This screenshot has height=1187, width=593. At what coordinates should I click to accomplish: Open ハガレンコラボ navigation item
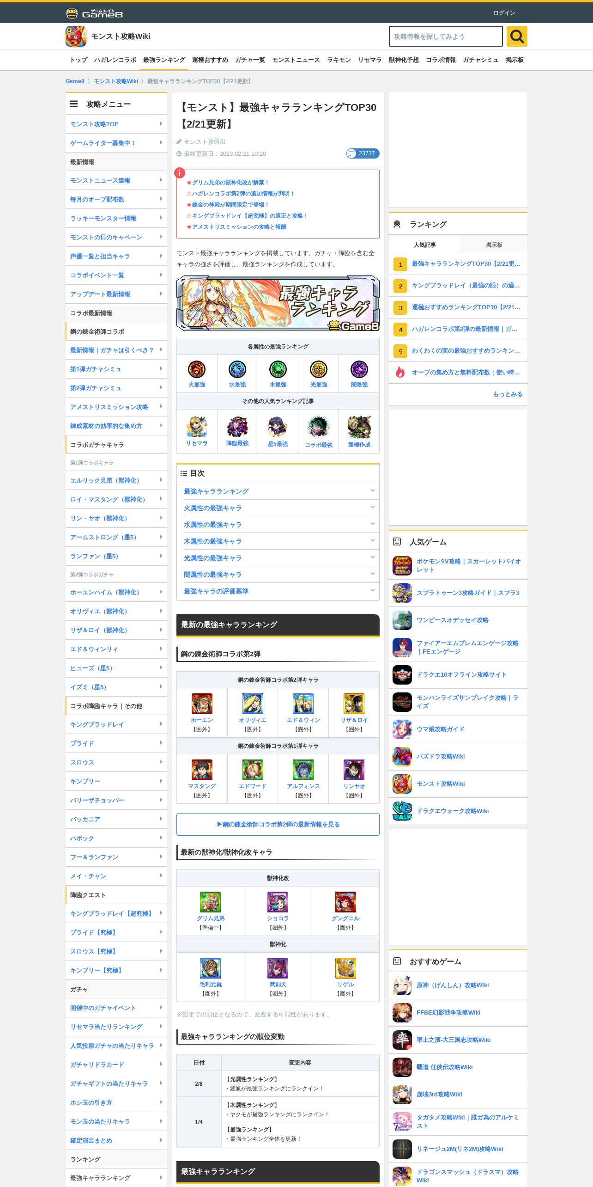tap(115, 60)
